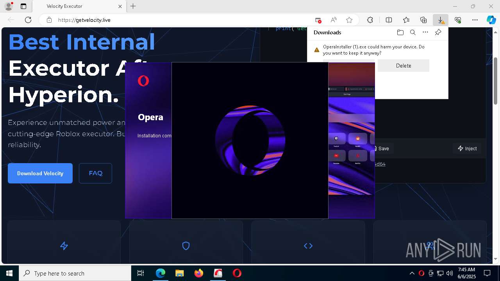Open the Copilot sidebar icon
Screen dimensions: 500x281
click(491, 20)
